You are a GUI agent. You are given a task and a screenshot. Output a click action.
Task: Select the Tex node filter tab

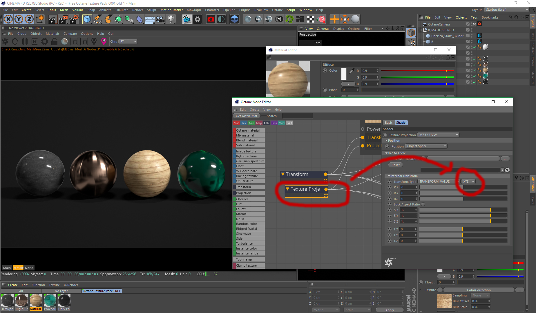coord(244,123)
